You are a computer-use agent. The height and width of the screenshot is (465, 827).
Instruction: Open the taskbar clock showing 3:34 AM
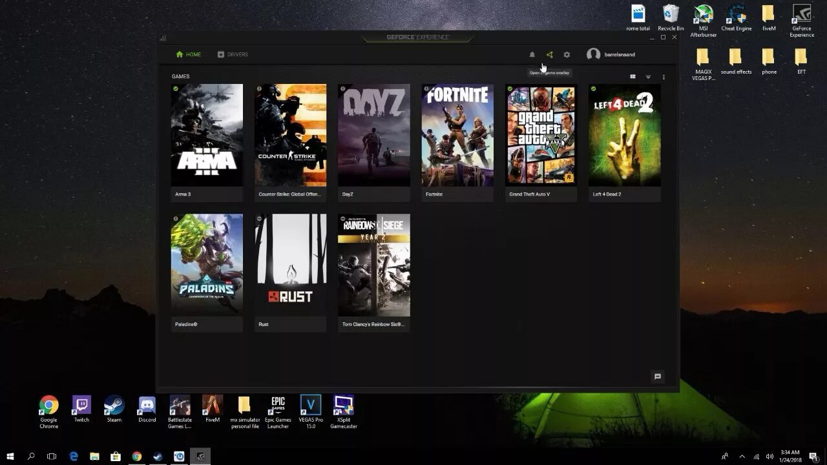point(790,456)
